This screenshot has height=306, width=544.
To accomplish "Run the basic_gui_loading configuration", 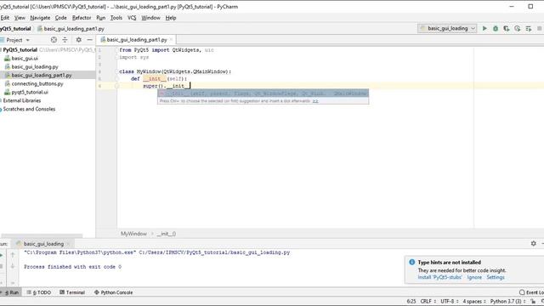I will click(484, 28).
